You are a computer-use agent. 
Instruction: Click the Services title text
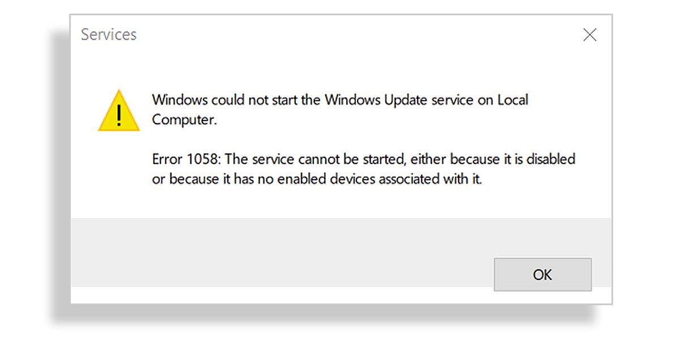coord(108,35)
